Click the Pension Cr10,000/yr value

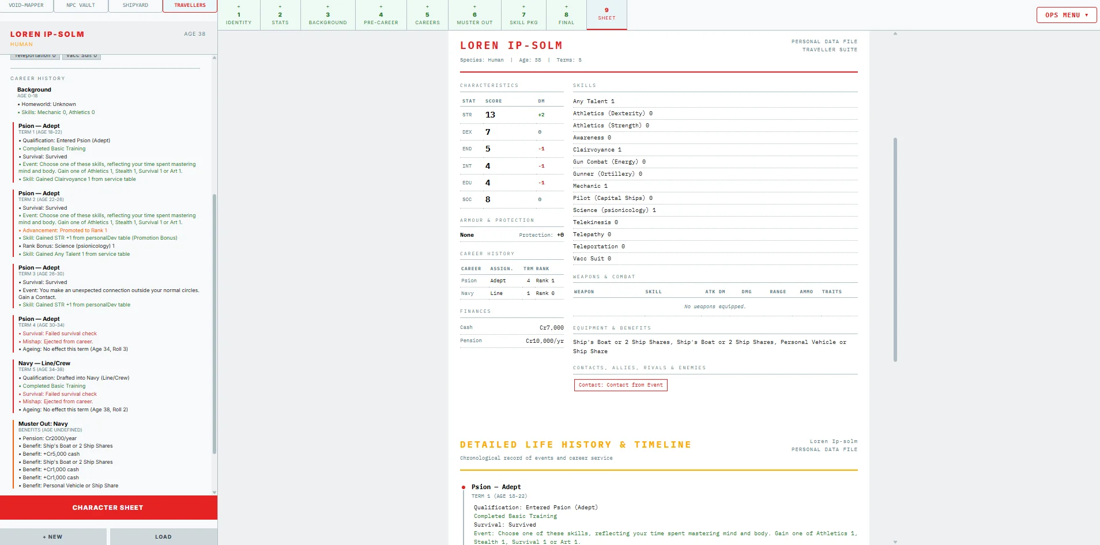(x=545, y=340)
